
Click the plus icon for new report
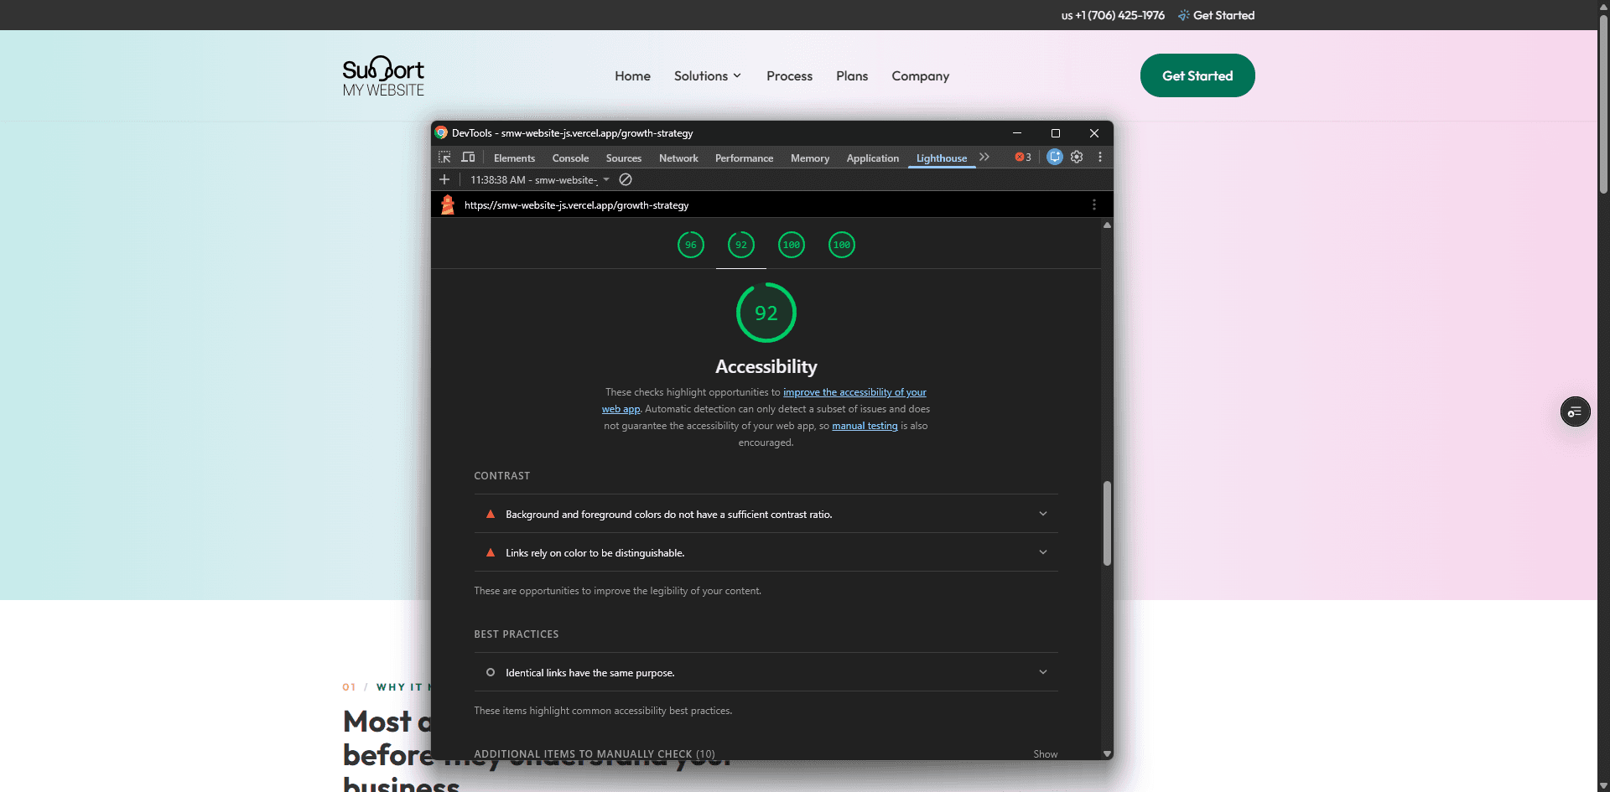point(444,180)
